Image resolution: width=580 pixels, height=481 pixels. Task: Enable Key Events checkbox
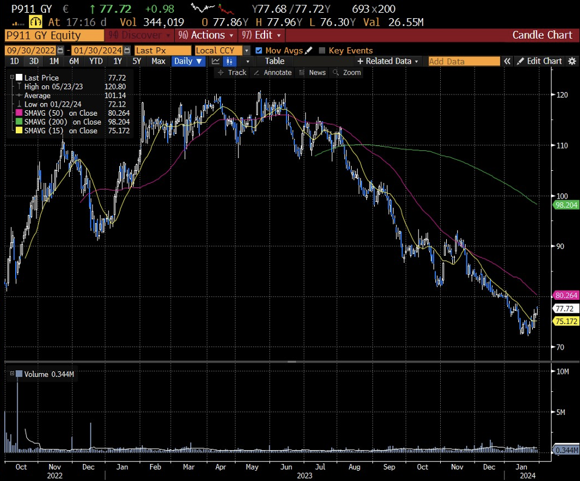pyautogui.click(x=322, y=50)
